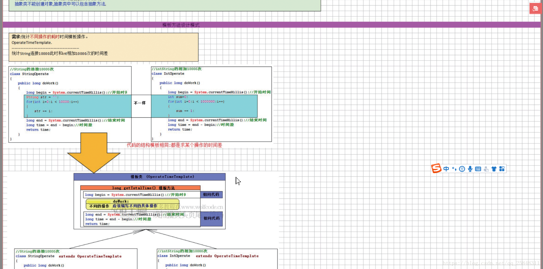This screenshot has width=543, height=269.
Task: Open the emoji smiley panel in the IME bar
Action: [x=462, y=169]
